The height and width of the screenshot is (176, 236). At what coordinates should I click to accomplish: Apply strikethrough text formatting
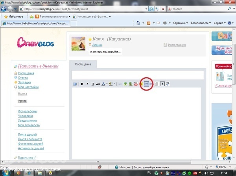(98, 84)
